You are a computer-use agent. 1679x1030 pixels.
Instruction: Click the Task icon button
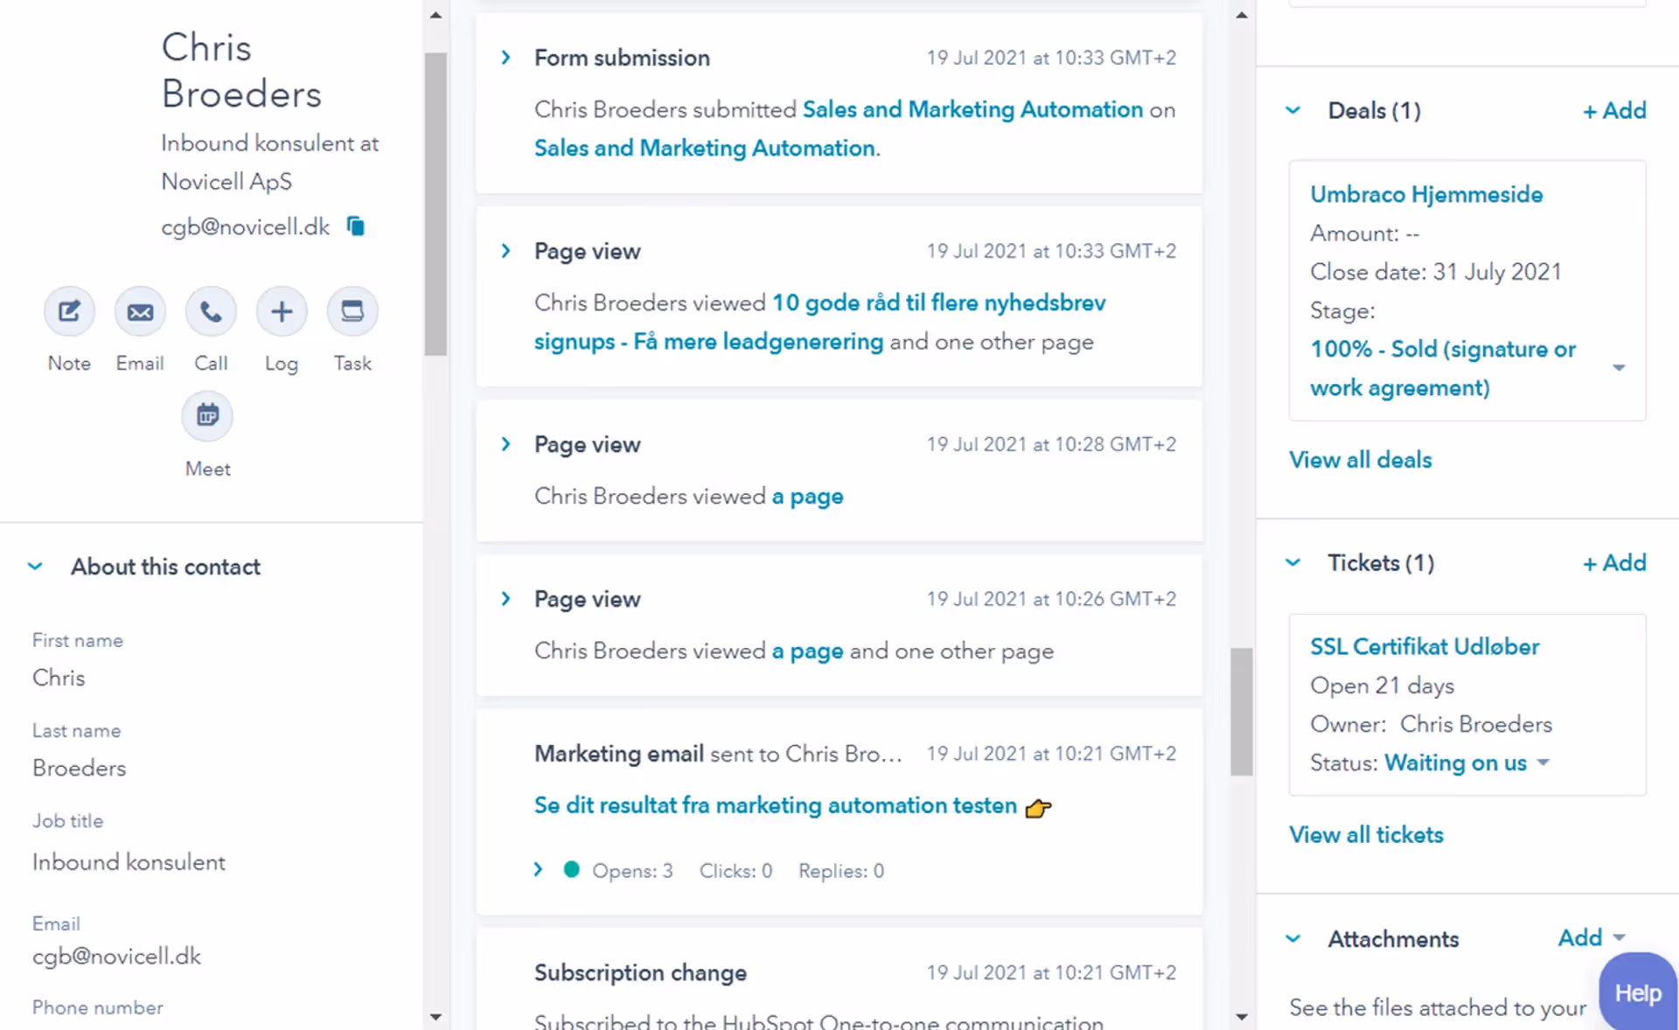pos(352,311)
